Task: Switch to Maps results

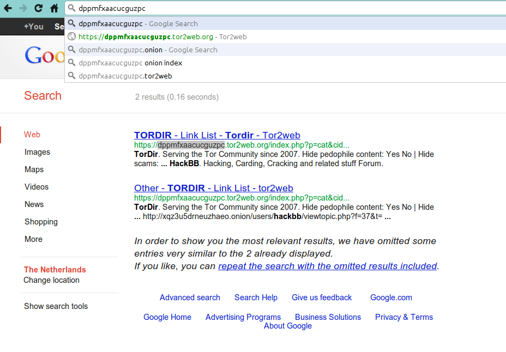Action: [34, 169]
